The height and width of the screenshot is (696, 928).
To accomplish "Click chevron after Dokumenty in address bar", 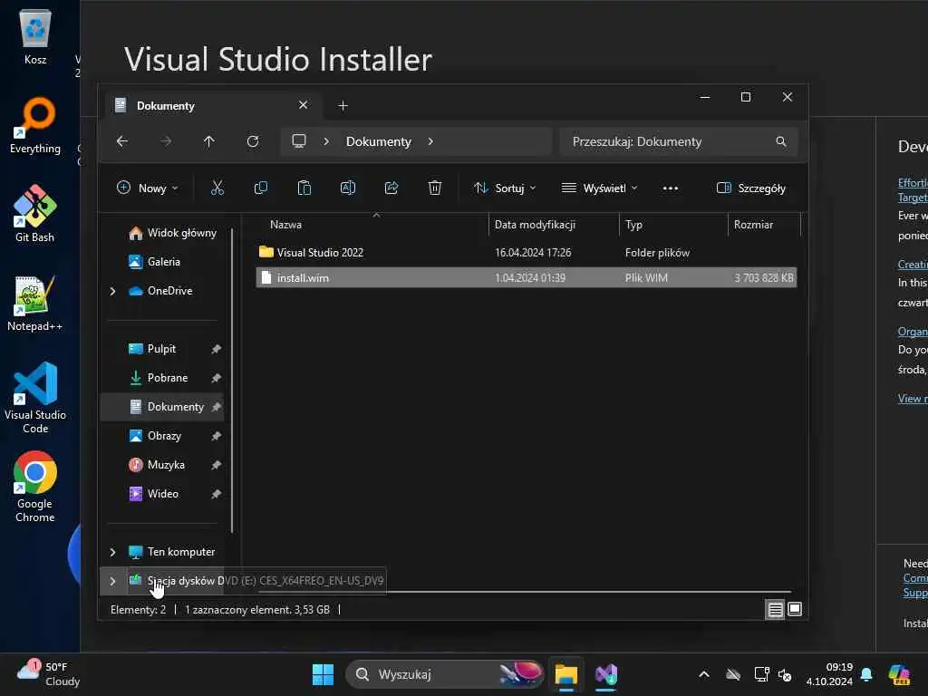I will point(430,141).
